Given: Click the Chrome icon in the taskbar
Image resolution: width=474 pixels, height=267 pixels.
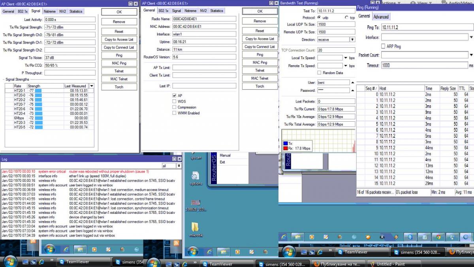Looking at the screenshot, I should point(437,237).
